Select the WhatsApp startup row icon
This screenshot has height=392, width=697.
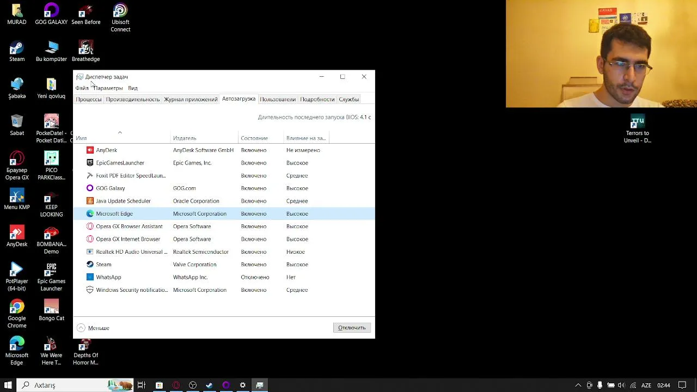90,277
